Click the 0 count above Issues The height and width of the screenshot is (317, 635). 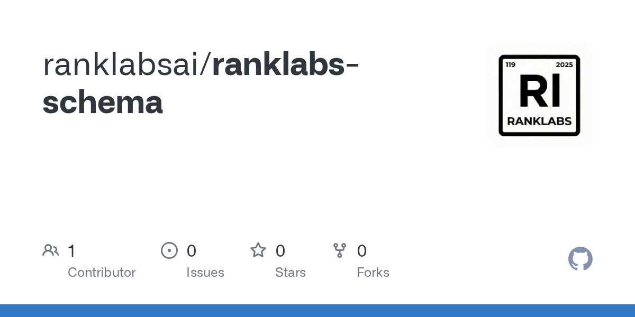192,251
